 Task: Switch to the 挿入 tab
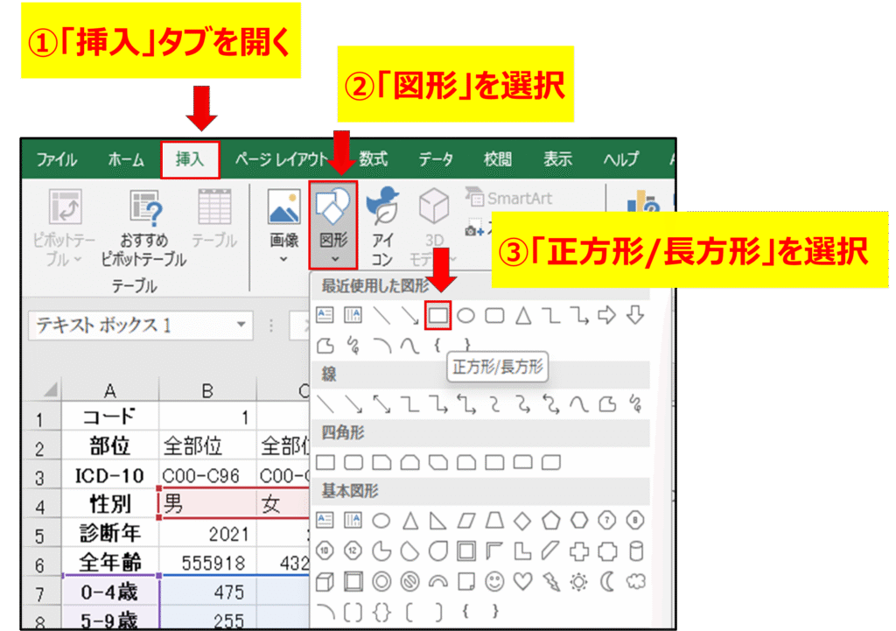[190, 159]
